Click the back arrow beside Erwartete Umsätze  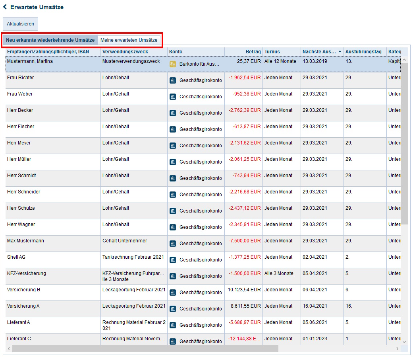tap(5, 7)
